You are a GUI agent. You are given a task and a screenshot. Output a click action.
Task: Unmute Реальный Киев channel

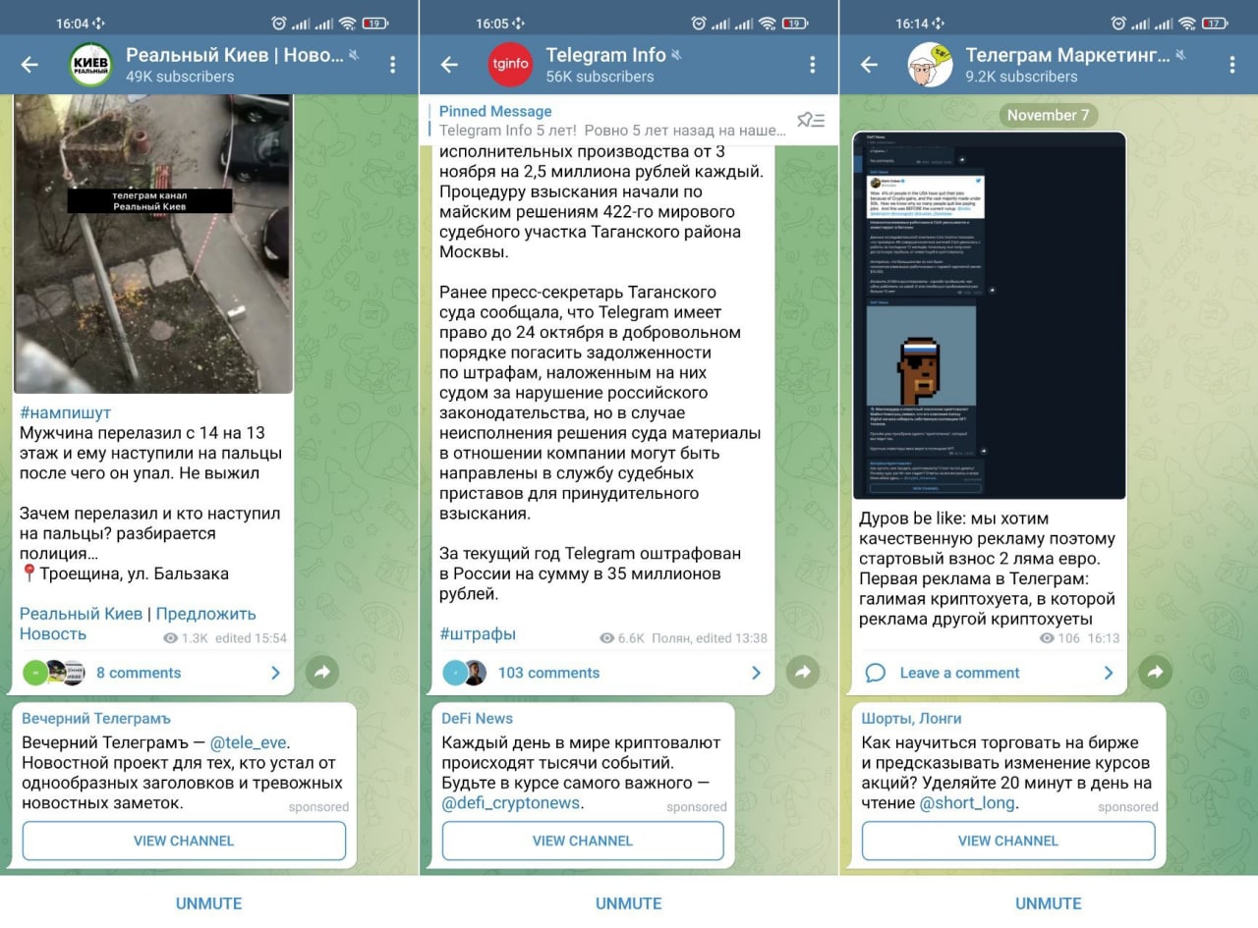click(208, 903)
